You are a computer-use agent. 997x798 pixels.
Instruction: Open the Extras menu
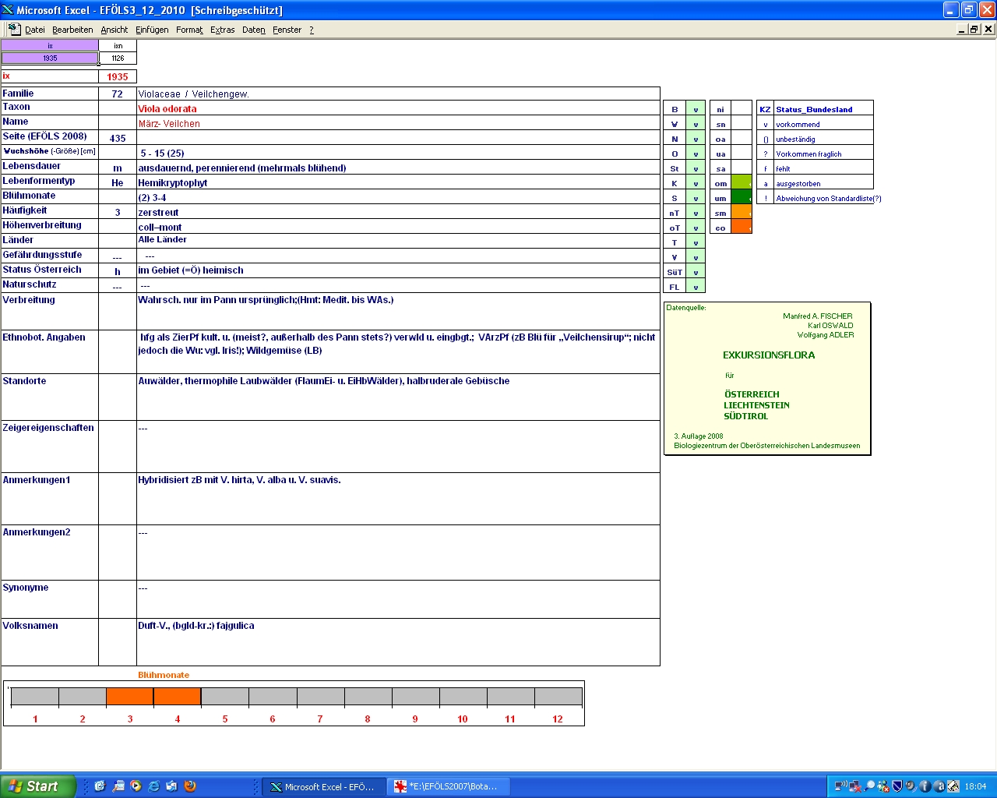coord(222,30)
